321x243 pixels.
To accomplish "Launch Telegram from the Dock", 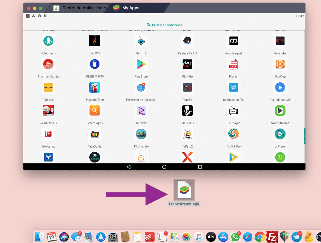I will (x=297, y=237).
